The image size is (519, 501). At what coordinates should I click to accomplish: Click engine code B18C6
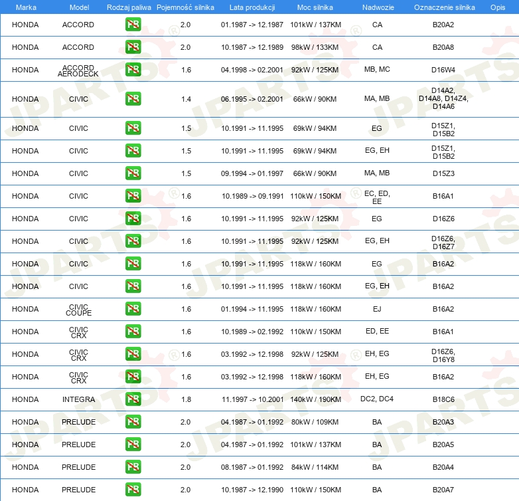[x=443, y=399]
